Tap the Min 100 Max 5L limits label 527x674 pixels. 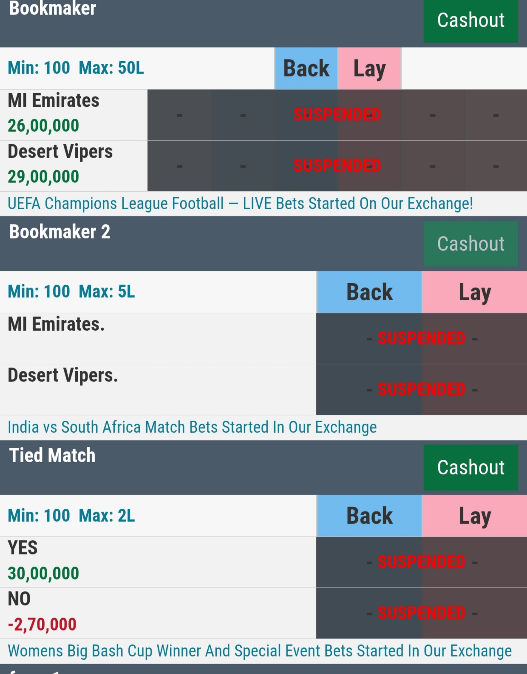[71, 292]
